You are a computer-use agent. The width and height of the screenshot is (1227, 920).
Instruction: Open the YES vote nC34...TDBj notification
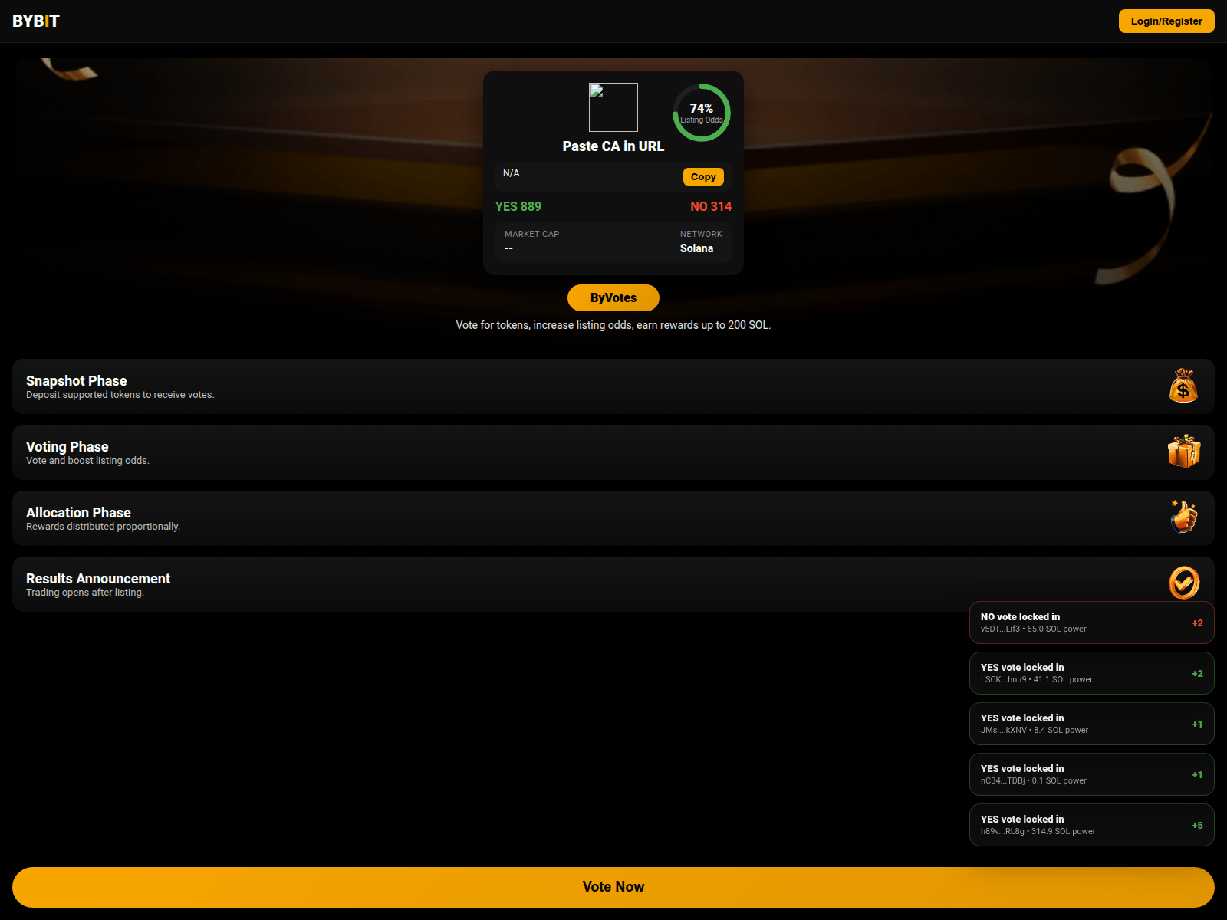click(x=1092, y=774)
